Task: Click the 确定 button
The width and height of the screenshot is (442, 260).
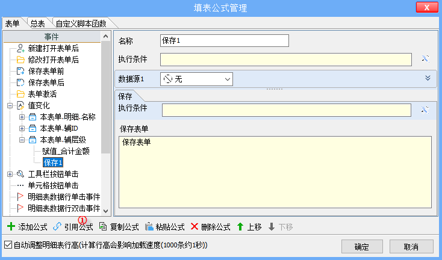Action: point(362,247)
